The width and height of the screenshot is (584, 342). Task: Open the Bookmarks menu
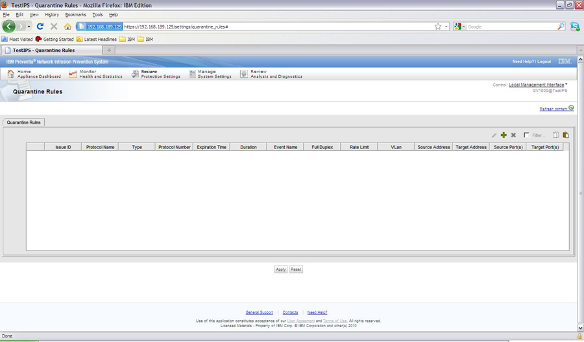tap(76, 14)
